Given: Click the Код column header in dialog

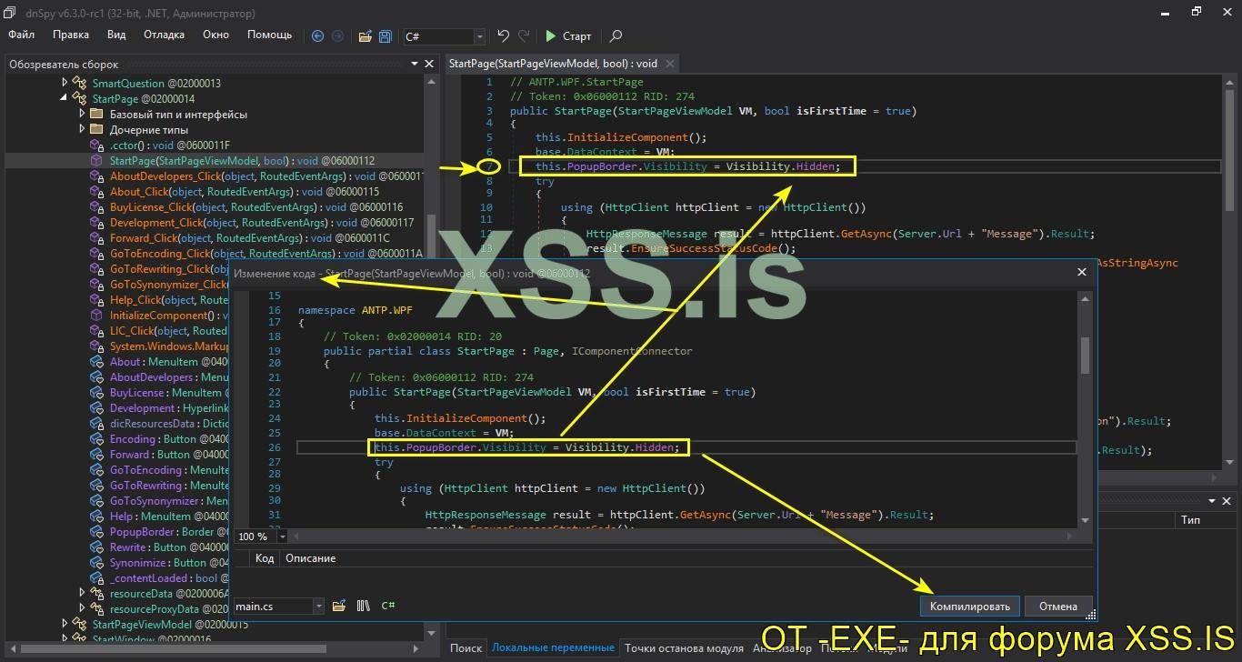Looking at the screenshot, I should tap(265, 558).
